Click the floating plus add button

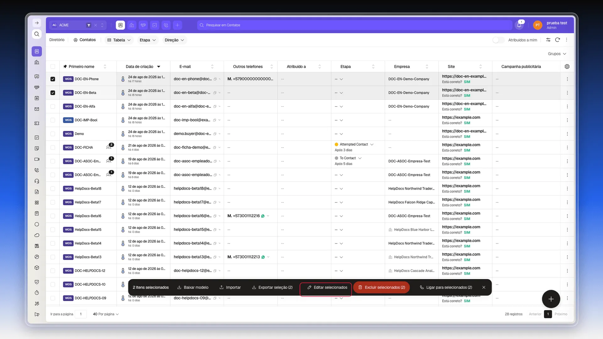(x=551, y=299)
